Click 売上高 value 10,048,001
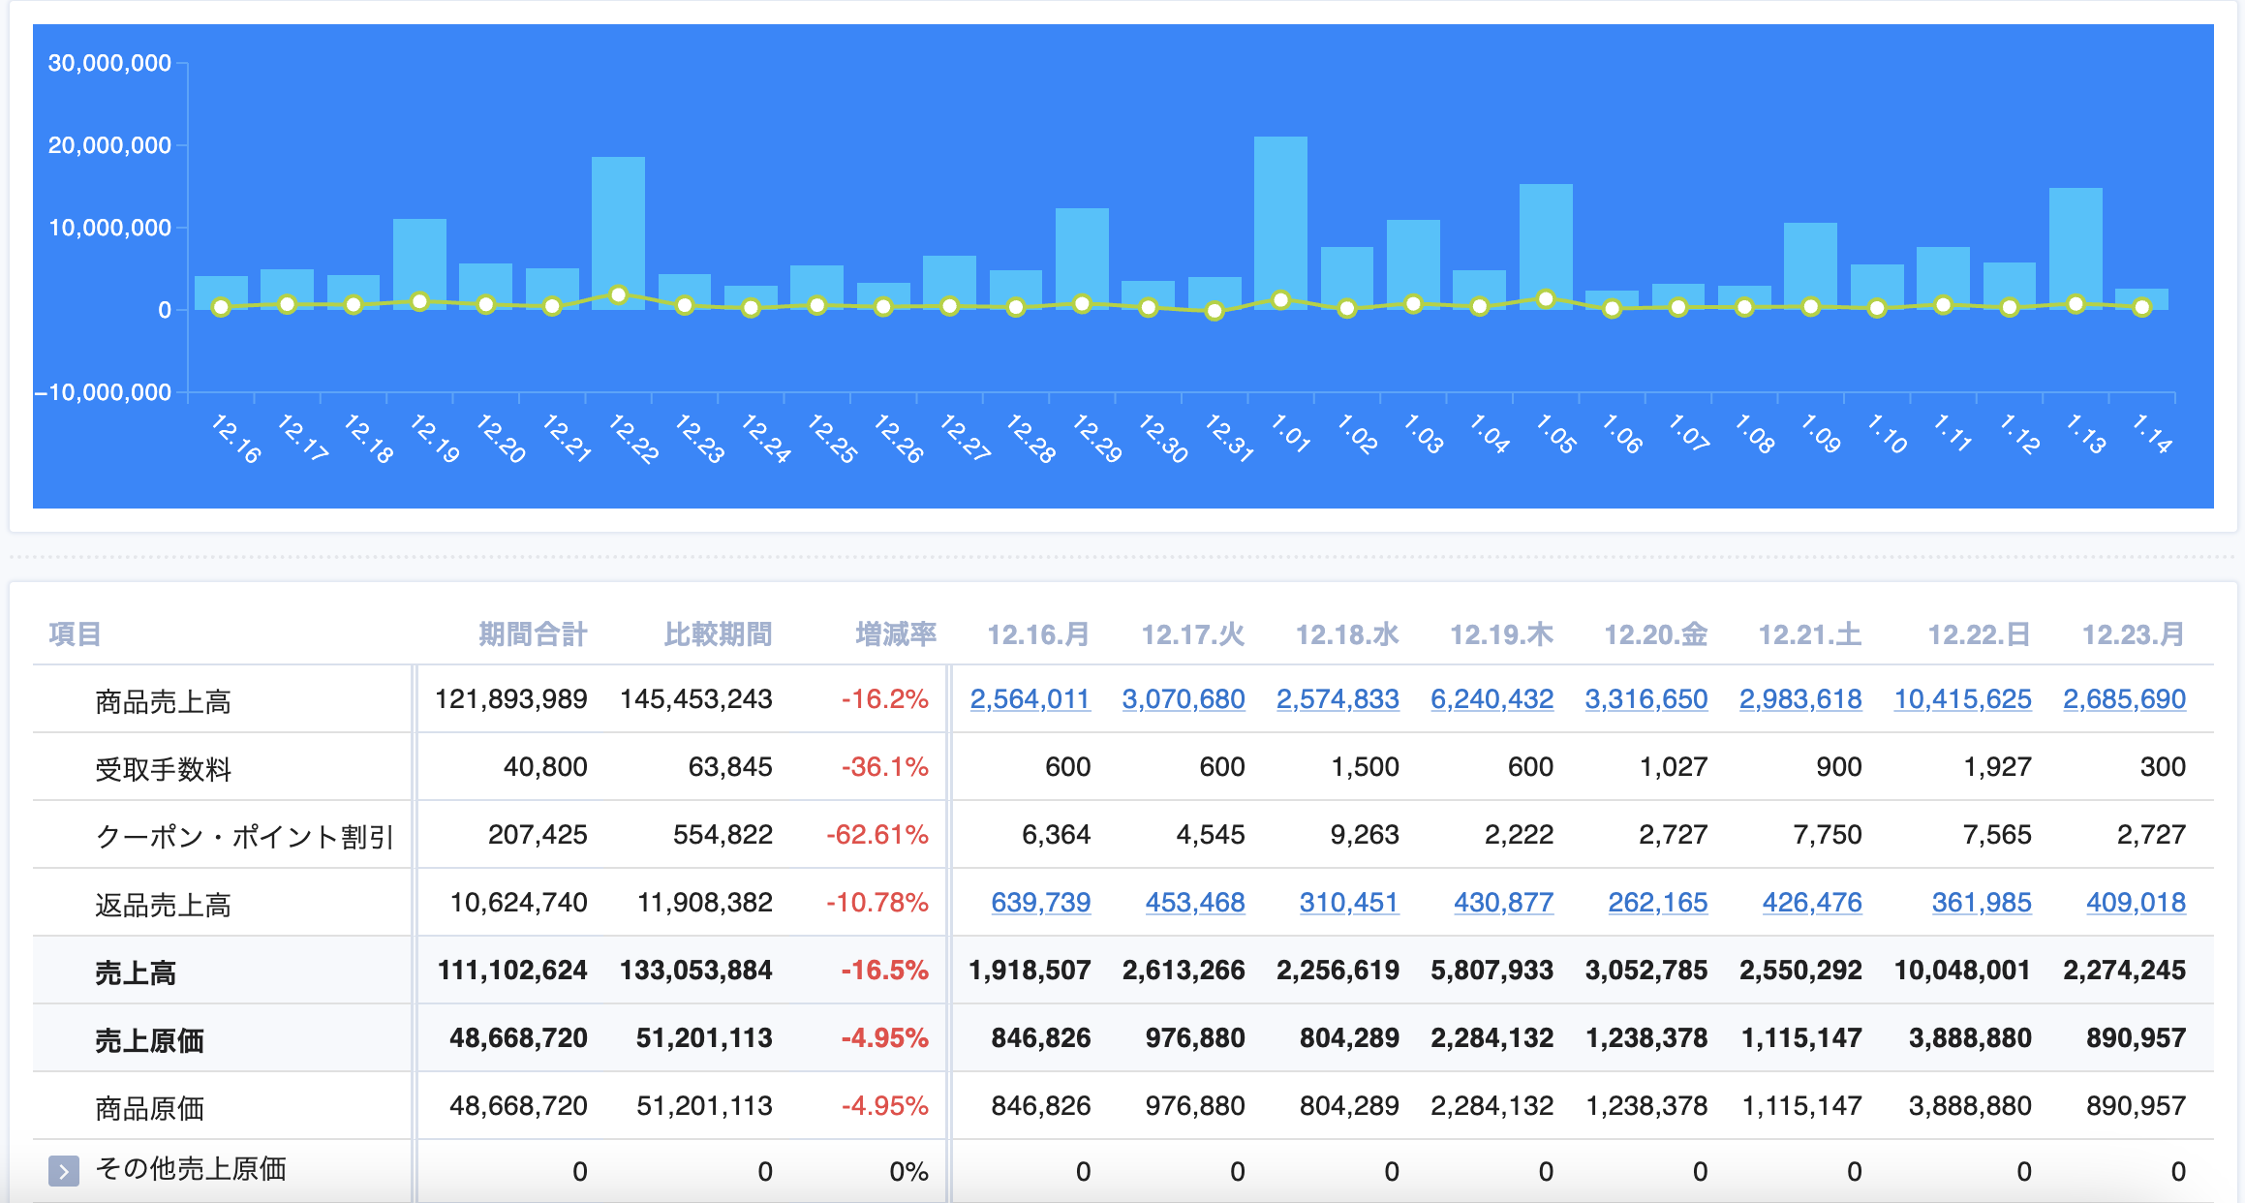This screenshot has height=1203, width=2245. pyautogui.click(x=1962, y=971)
